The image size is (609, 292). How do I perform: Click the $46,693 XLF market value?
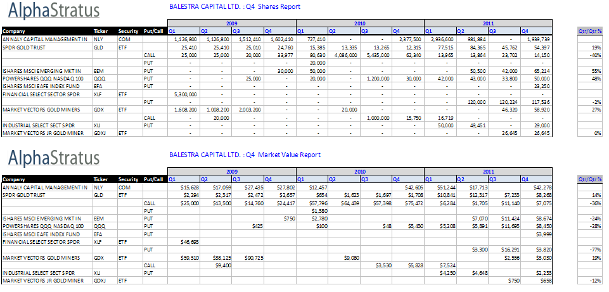(x=184, y=242)
